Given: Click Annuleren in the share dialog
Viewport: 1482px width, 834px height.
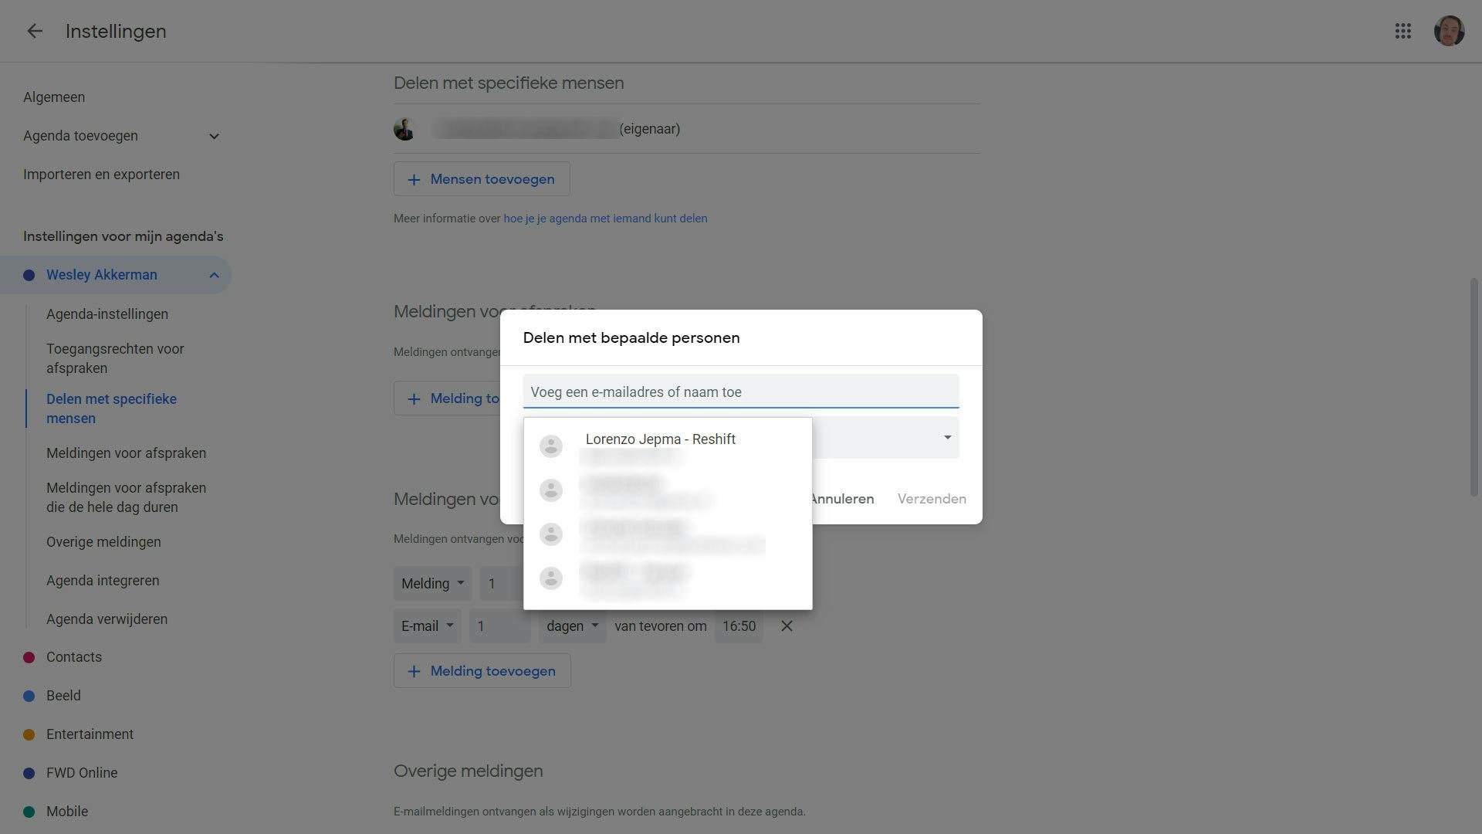Looking at the screenshot, I should coord(842,499).
